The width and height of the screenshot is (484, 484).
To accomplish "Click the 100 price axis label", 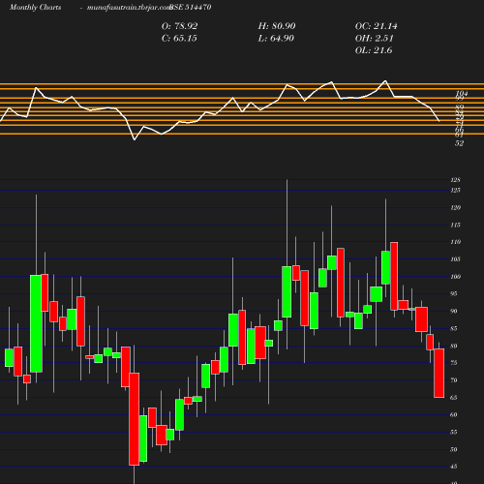I will click(x=456, y=277).
